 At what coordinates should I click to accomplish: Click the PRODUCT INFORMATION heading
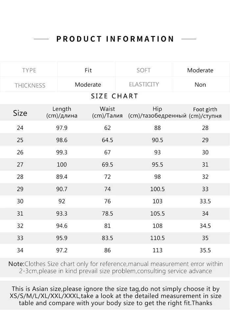115,39
